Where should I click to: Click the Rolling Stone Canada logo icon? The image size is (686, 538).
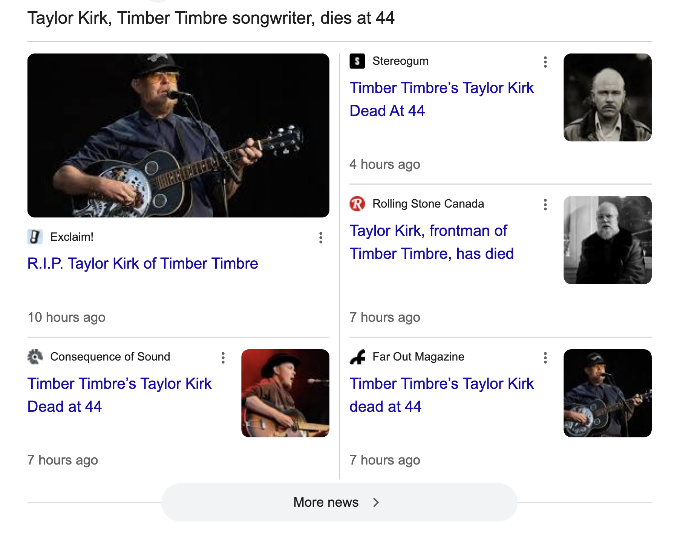point(357,204)
